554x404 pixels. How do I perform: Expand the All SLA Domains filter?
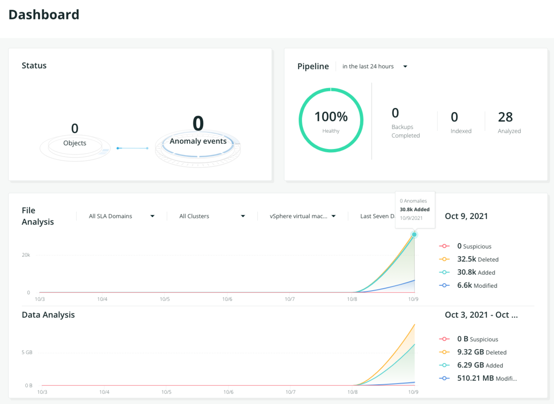[122, 216]
